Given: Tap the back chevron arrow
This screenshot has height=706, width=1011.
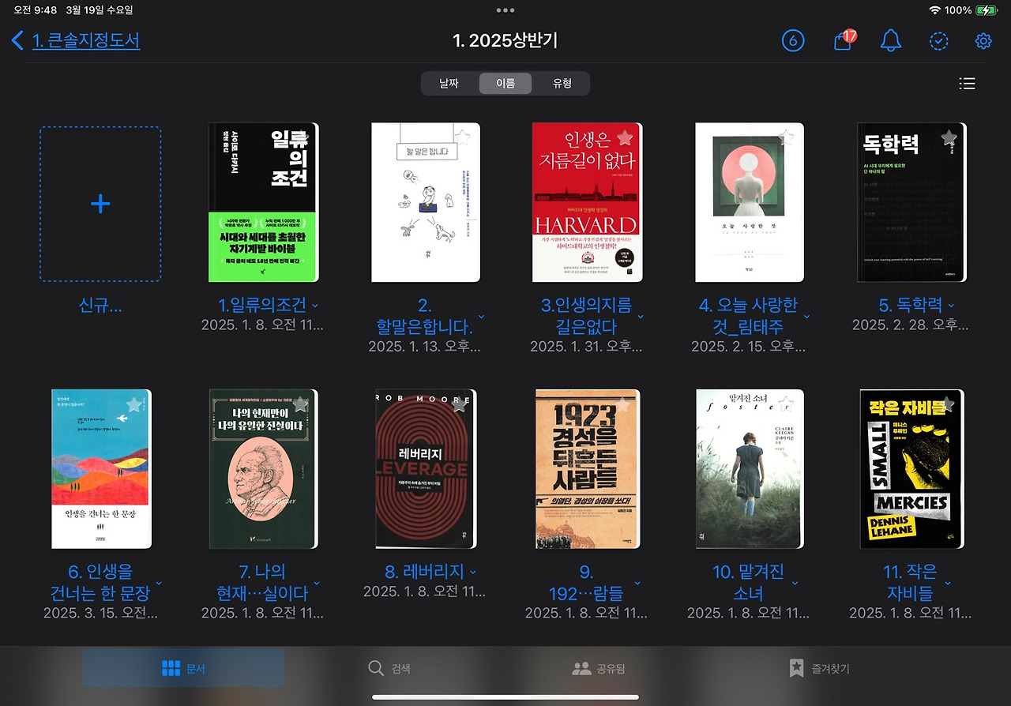Looking at the screenshot, I should pyautogui.click(x=17, y=40).
